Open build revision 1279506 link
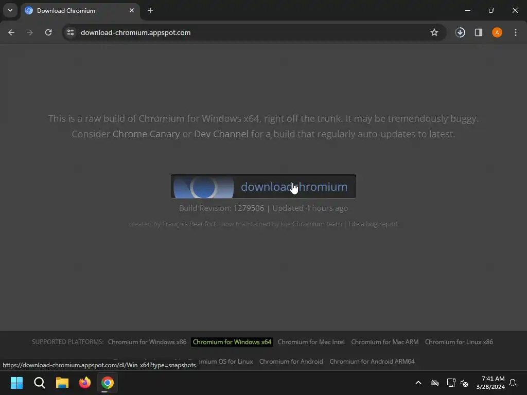The height and width of the screenshot is (395, 527). click(249, 208)
